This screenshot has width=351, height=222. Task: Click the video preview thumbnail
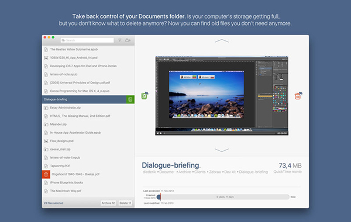222,96
